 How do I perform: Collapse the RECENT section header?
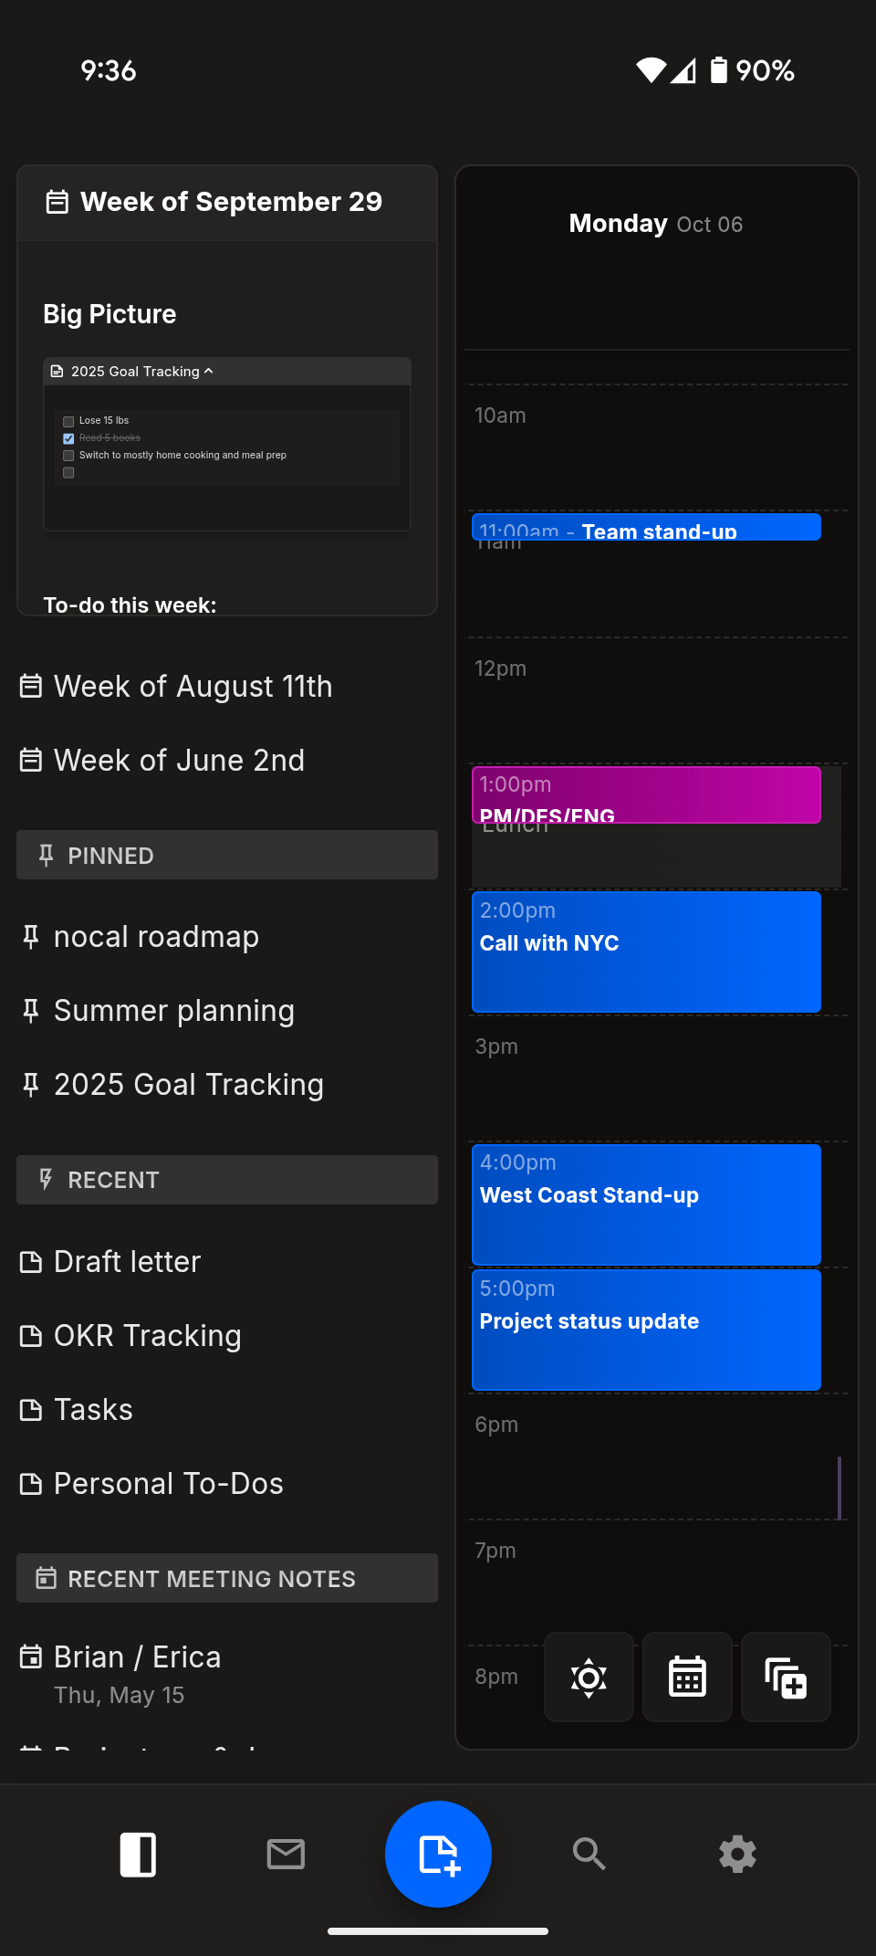227,1180
